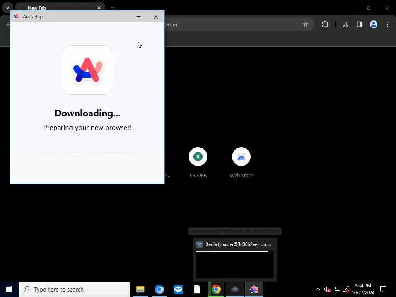Toggle the Chrome side panel

click(360, 24)
